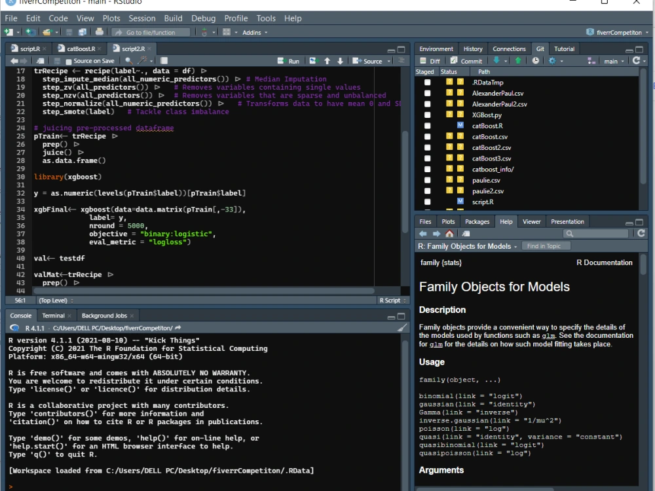Open the Git pull options dropdown arrow
The width and height of the screenshot is (655, 491).
pyautogui.click(x=506, y=62)
